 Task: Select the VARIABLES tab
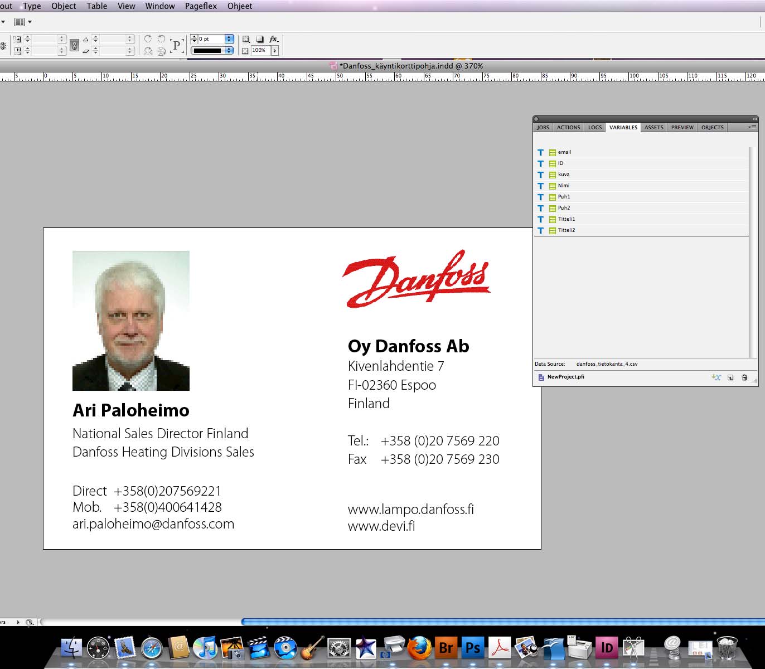tap(623, 127)
